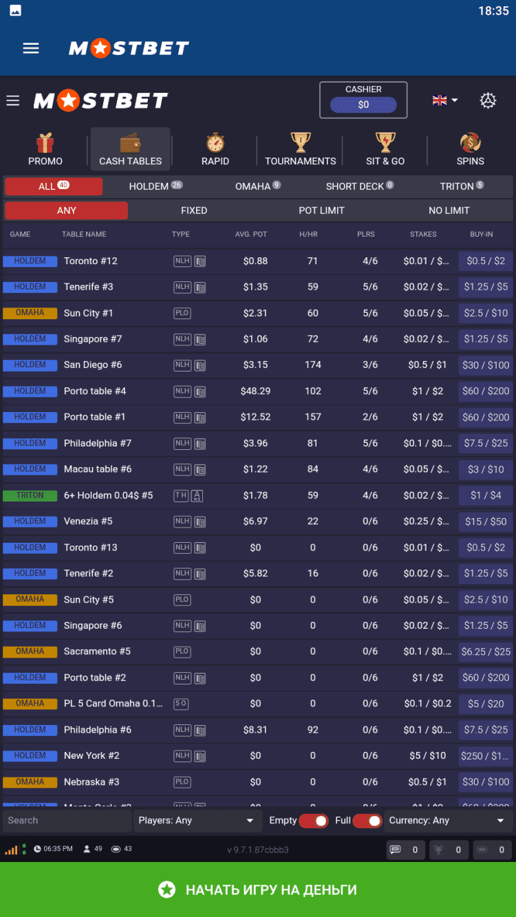The image size is (516, 917).
Task: Open the top blue hamburger menu
Action: 31,48
